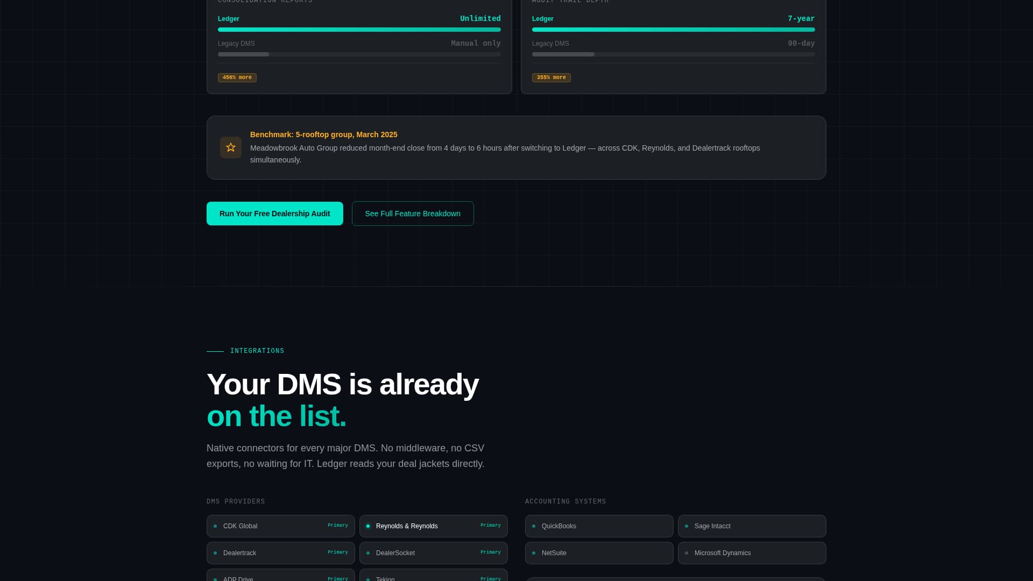
Task: Click the status dot beside CDK Global
Action: click(x=215, y=526)
